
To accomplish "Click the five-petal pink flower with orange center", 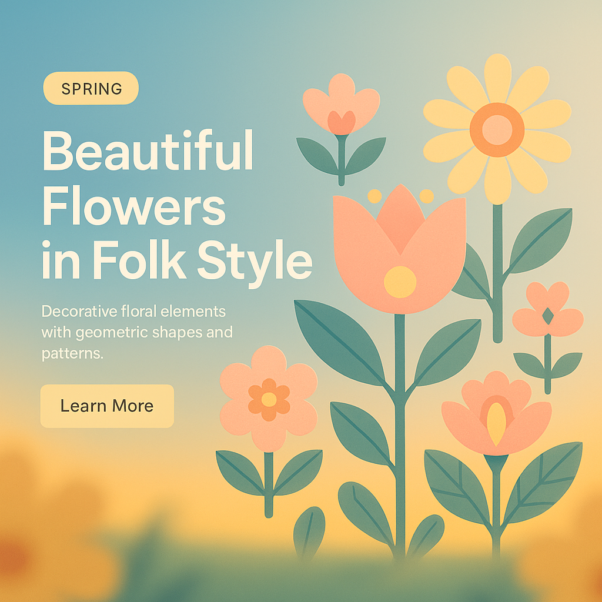I will tap(269, 399).
